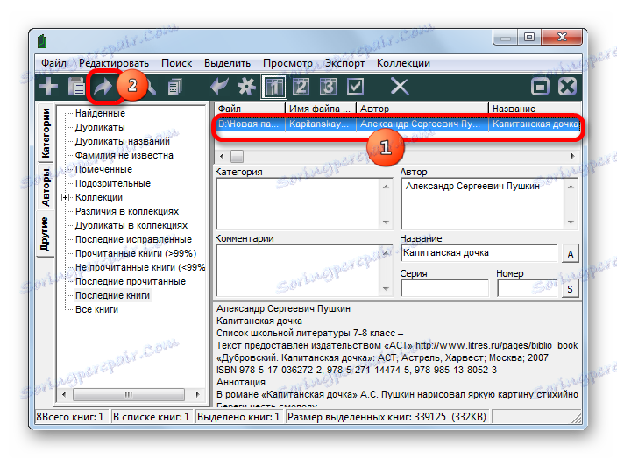Select Последние книги in the tree
Screen dimensions: 617x459
coord(112,295)
